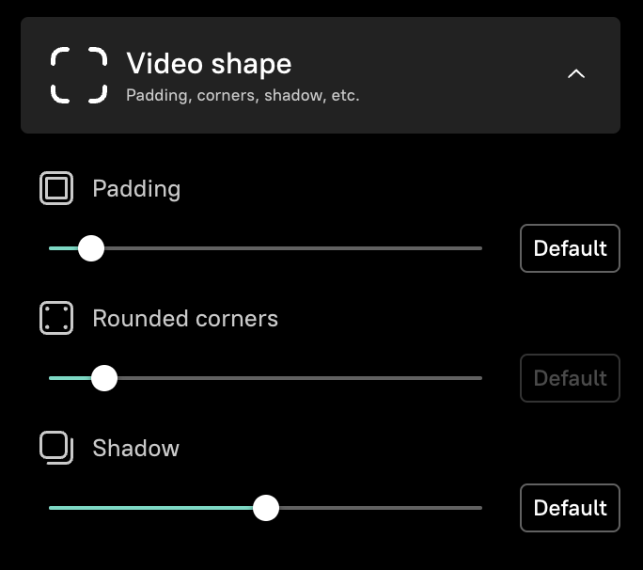Click the Rounded corners icon
Screen dimensions: 643x570
[56, 318]
